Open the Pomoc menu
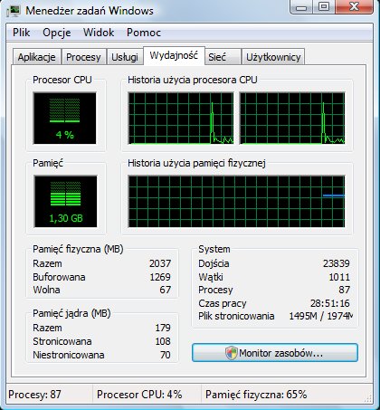Viewport: 380px width, 410px height. click(144, 33)
